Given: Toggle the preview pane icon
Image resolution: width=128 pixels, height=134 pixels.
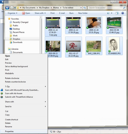Looking at the screenshot, I should click(x=117, y=13).
